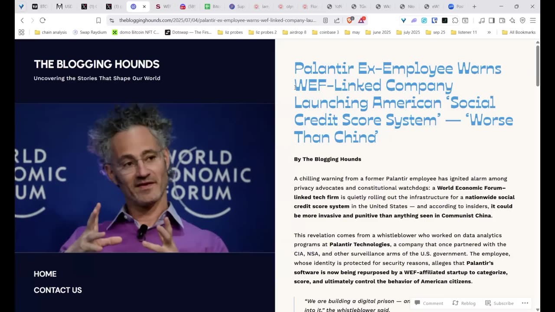Image resolution: width=555 pixels, height=312 pixels.
Task: Open the coinbase 3 bookmark folder
Action: [x=326, y=32]
